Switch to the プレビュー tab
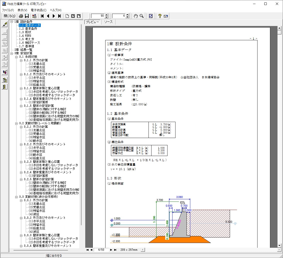The image size is (283, 258). [92, 22]
